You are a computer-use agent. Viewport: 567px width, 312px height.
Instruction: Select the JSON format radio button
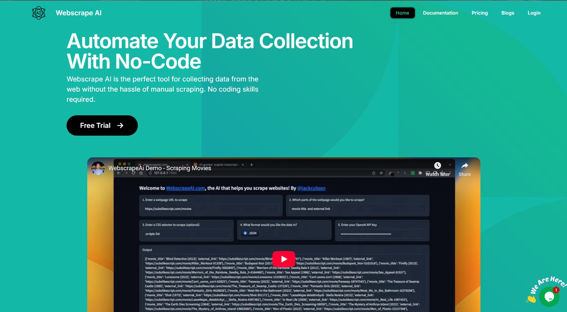(245, 233)
